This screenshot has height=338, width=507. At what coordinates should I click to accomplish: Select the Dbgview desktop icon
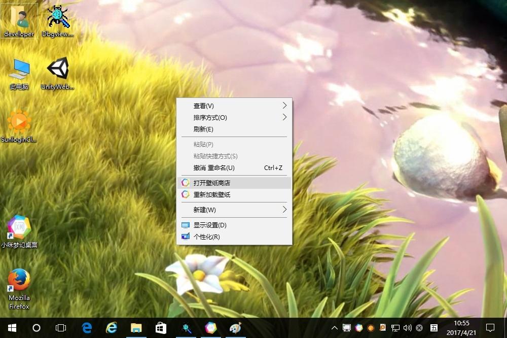tap(58, 21)
